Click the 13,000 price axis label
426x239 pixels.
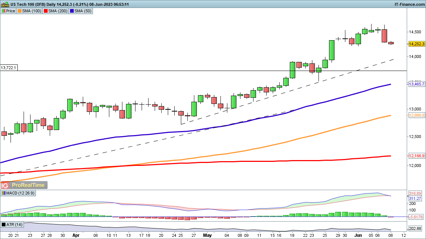[415, 109]
